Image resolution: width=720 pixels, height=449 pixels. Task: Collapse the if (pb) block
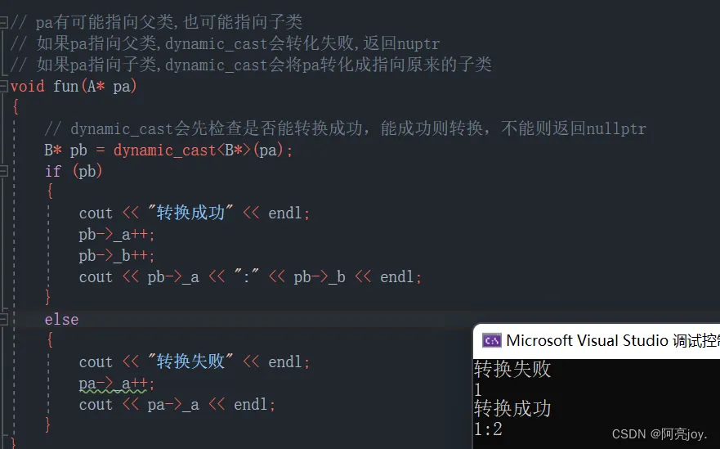3,171
